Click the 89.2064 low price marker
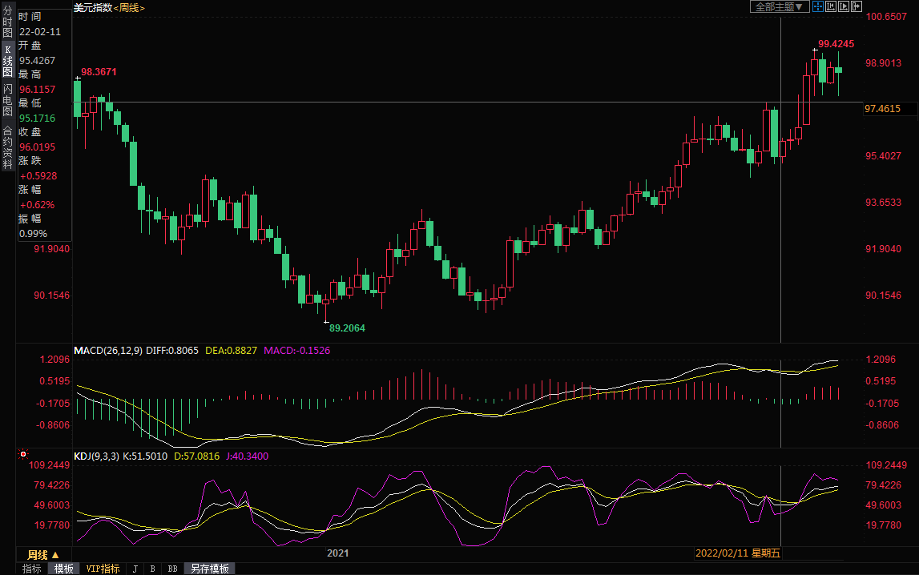 [347, 328]
